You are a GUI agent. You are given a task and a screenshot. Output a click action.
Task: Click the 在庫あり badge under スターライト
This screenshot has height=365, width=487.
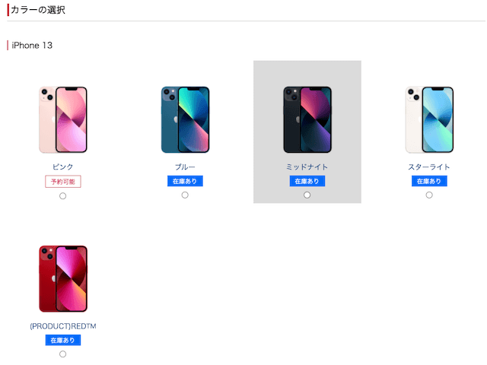(x=429, y=181)
